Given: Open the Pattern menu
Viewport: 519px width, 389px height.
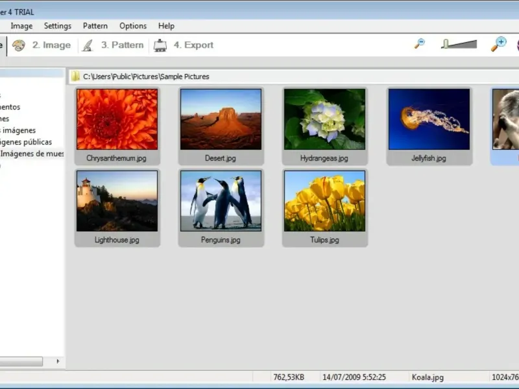Looking at the screenshot, I should (95, 26).
